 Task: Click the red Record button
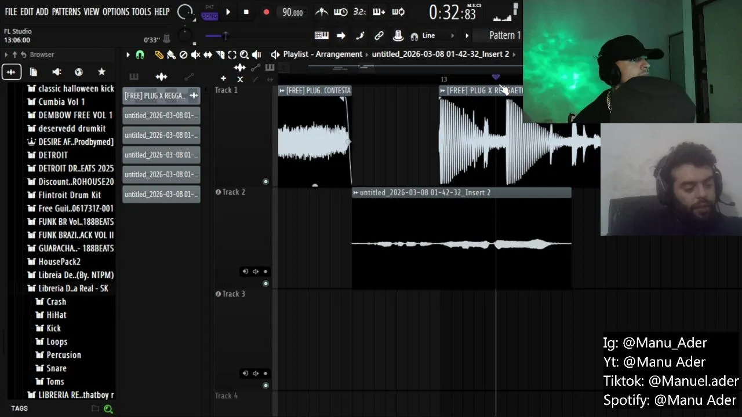[266, 12]
